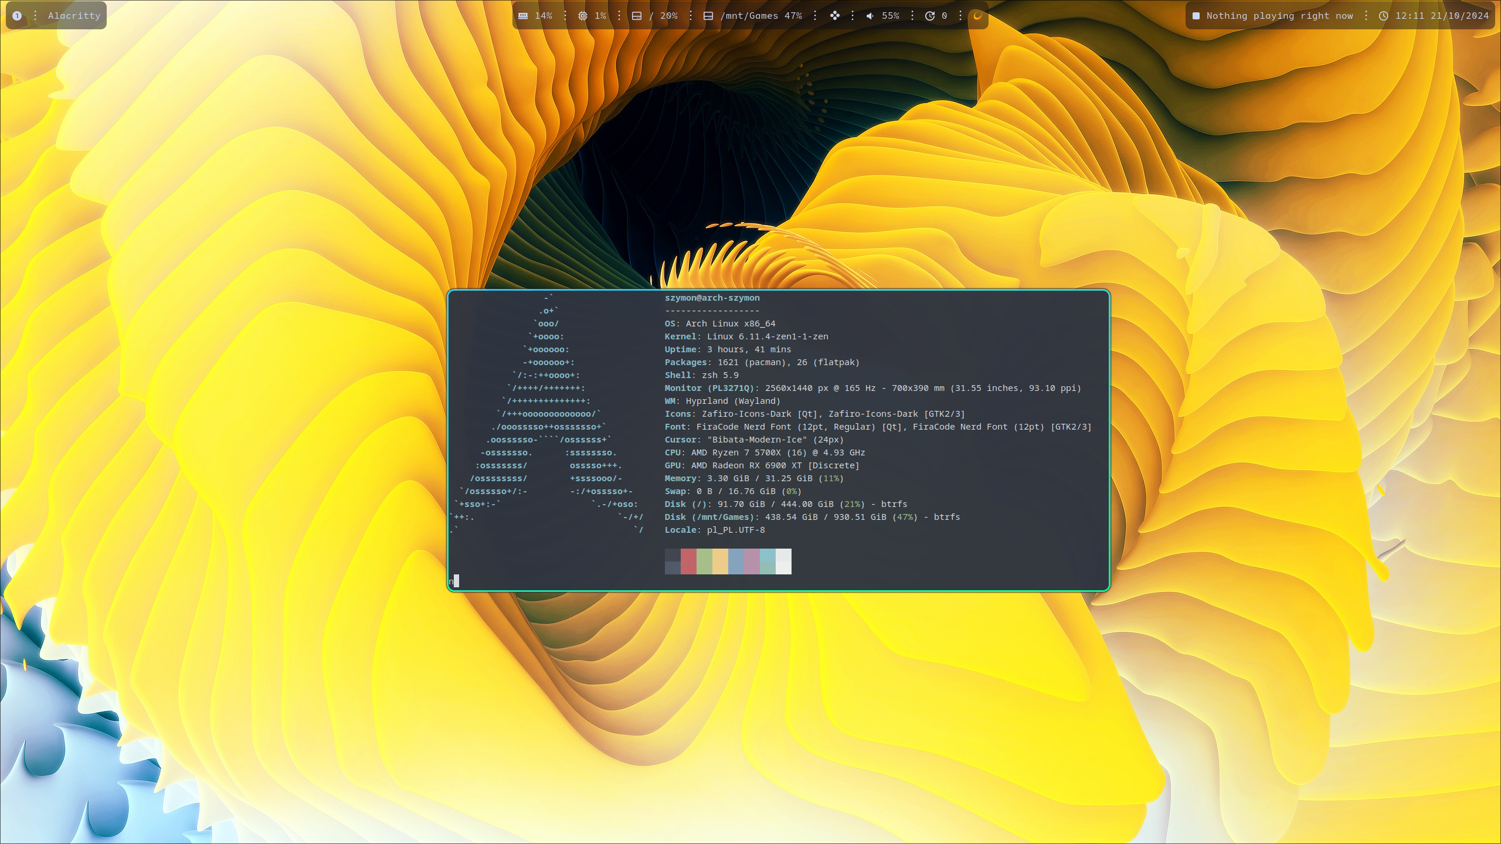Click the Swap: 0 B / 16.76 GiB line

(733, 491)
